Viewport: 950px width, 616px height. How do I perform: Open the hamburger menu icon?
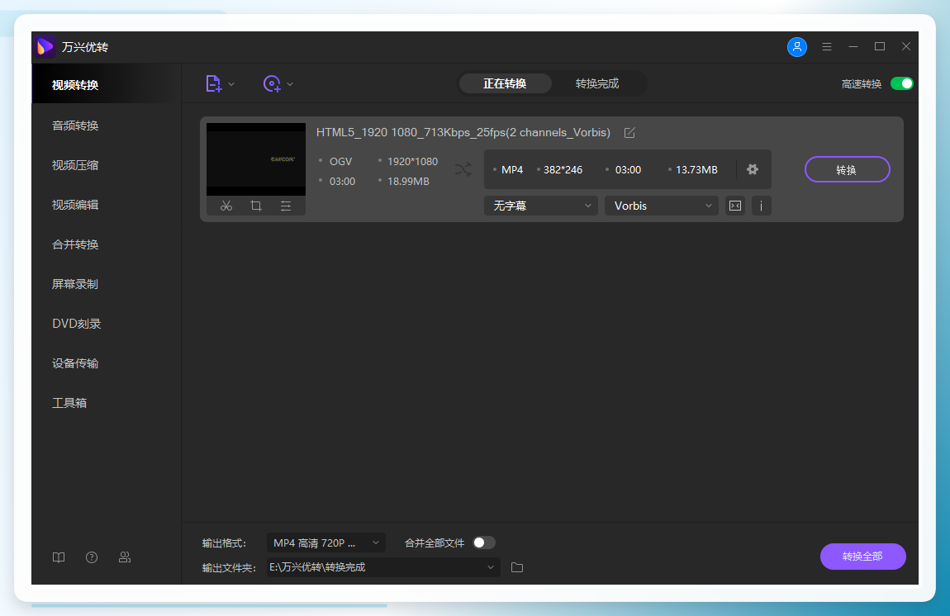826,46
